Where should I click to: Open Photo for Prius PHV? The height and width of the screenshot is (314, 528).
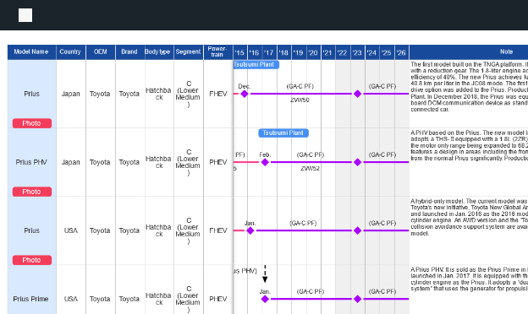click(x=32, y=192)
